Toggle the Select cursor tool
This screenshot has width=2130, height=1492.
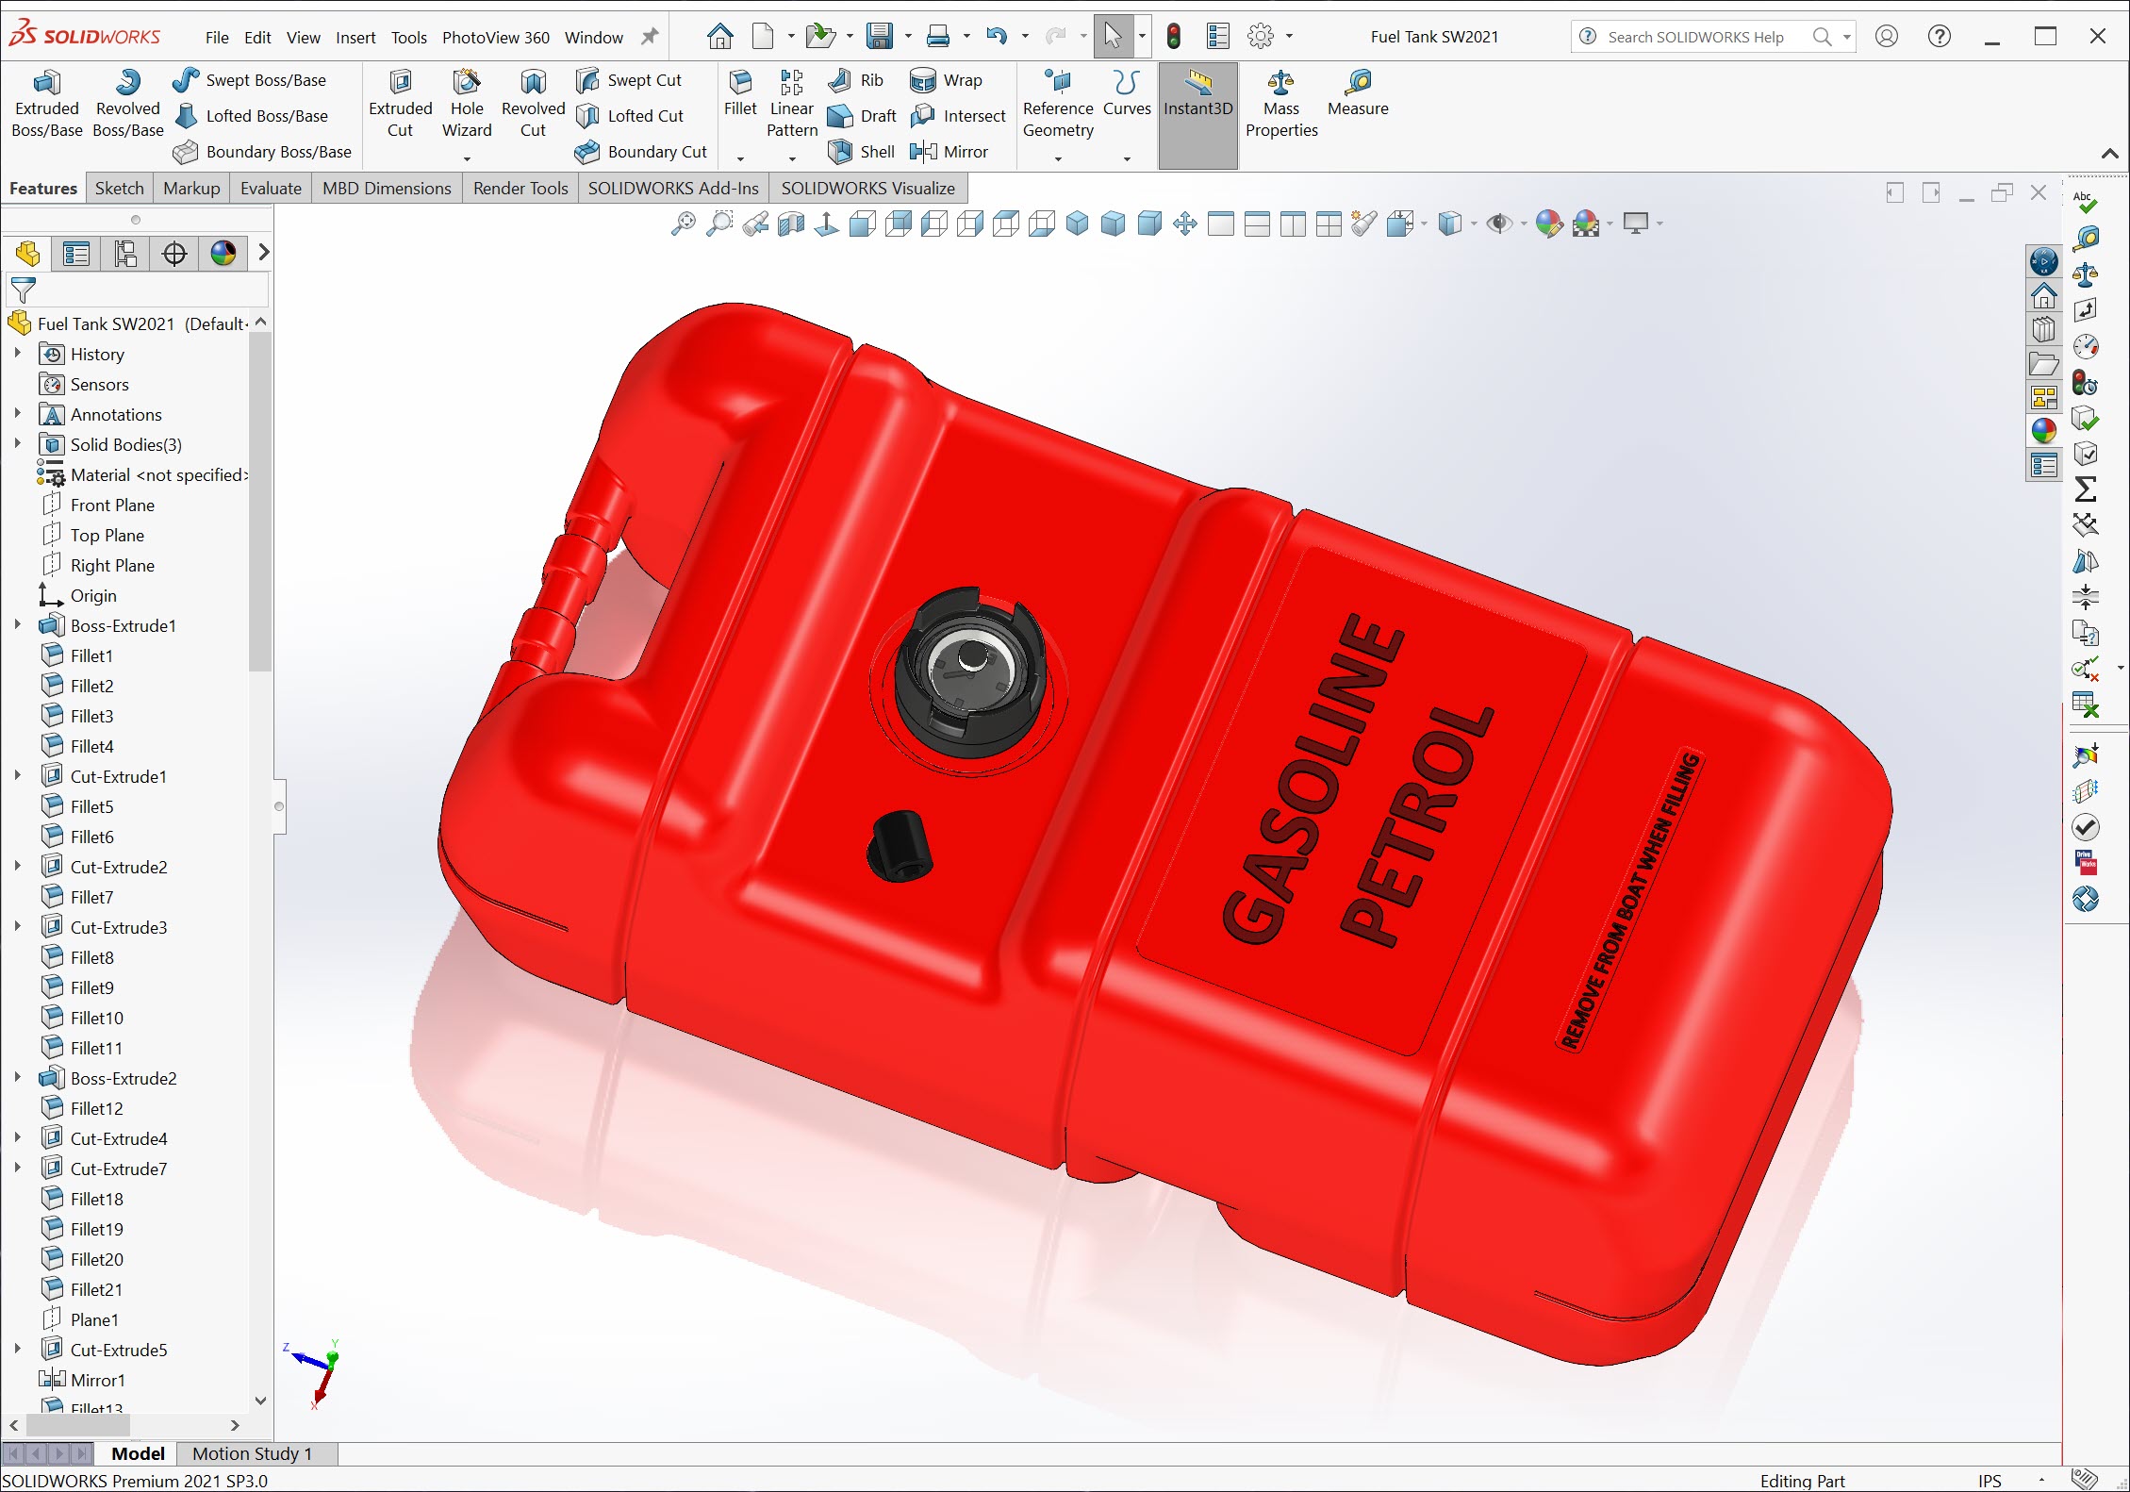coord(1113,36)
